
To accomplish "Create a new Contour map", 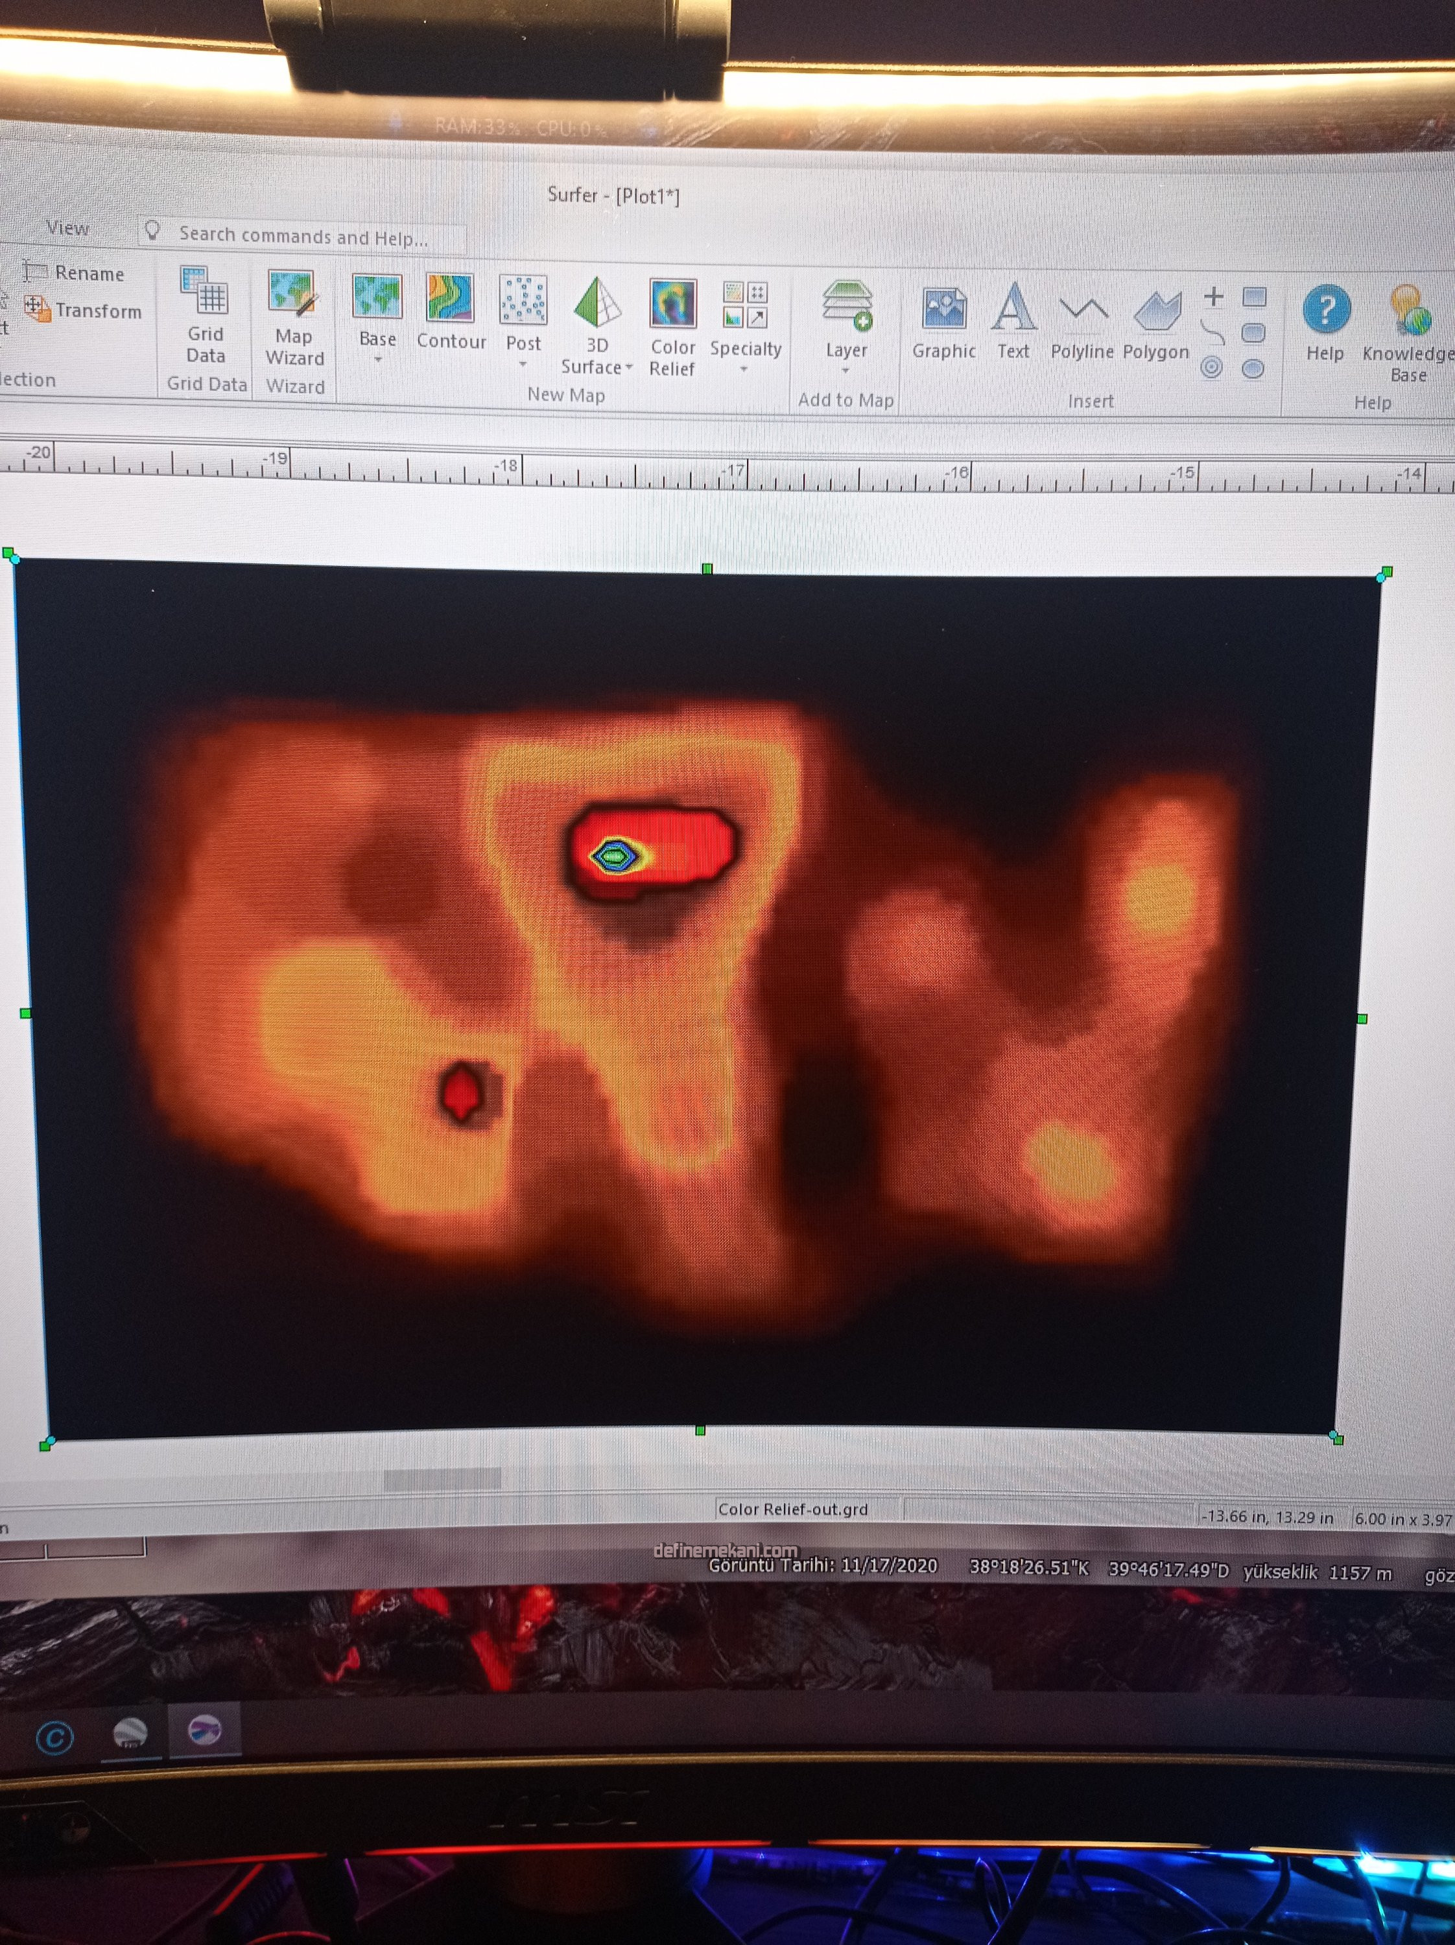I will click(450, 300).
